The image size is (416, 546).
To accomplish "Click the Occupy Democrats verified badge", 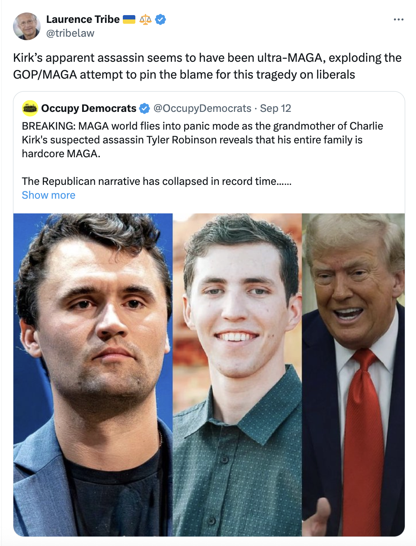I will tap(144, 108).
